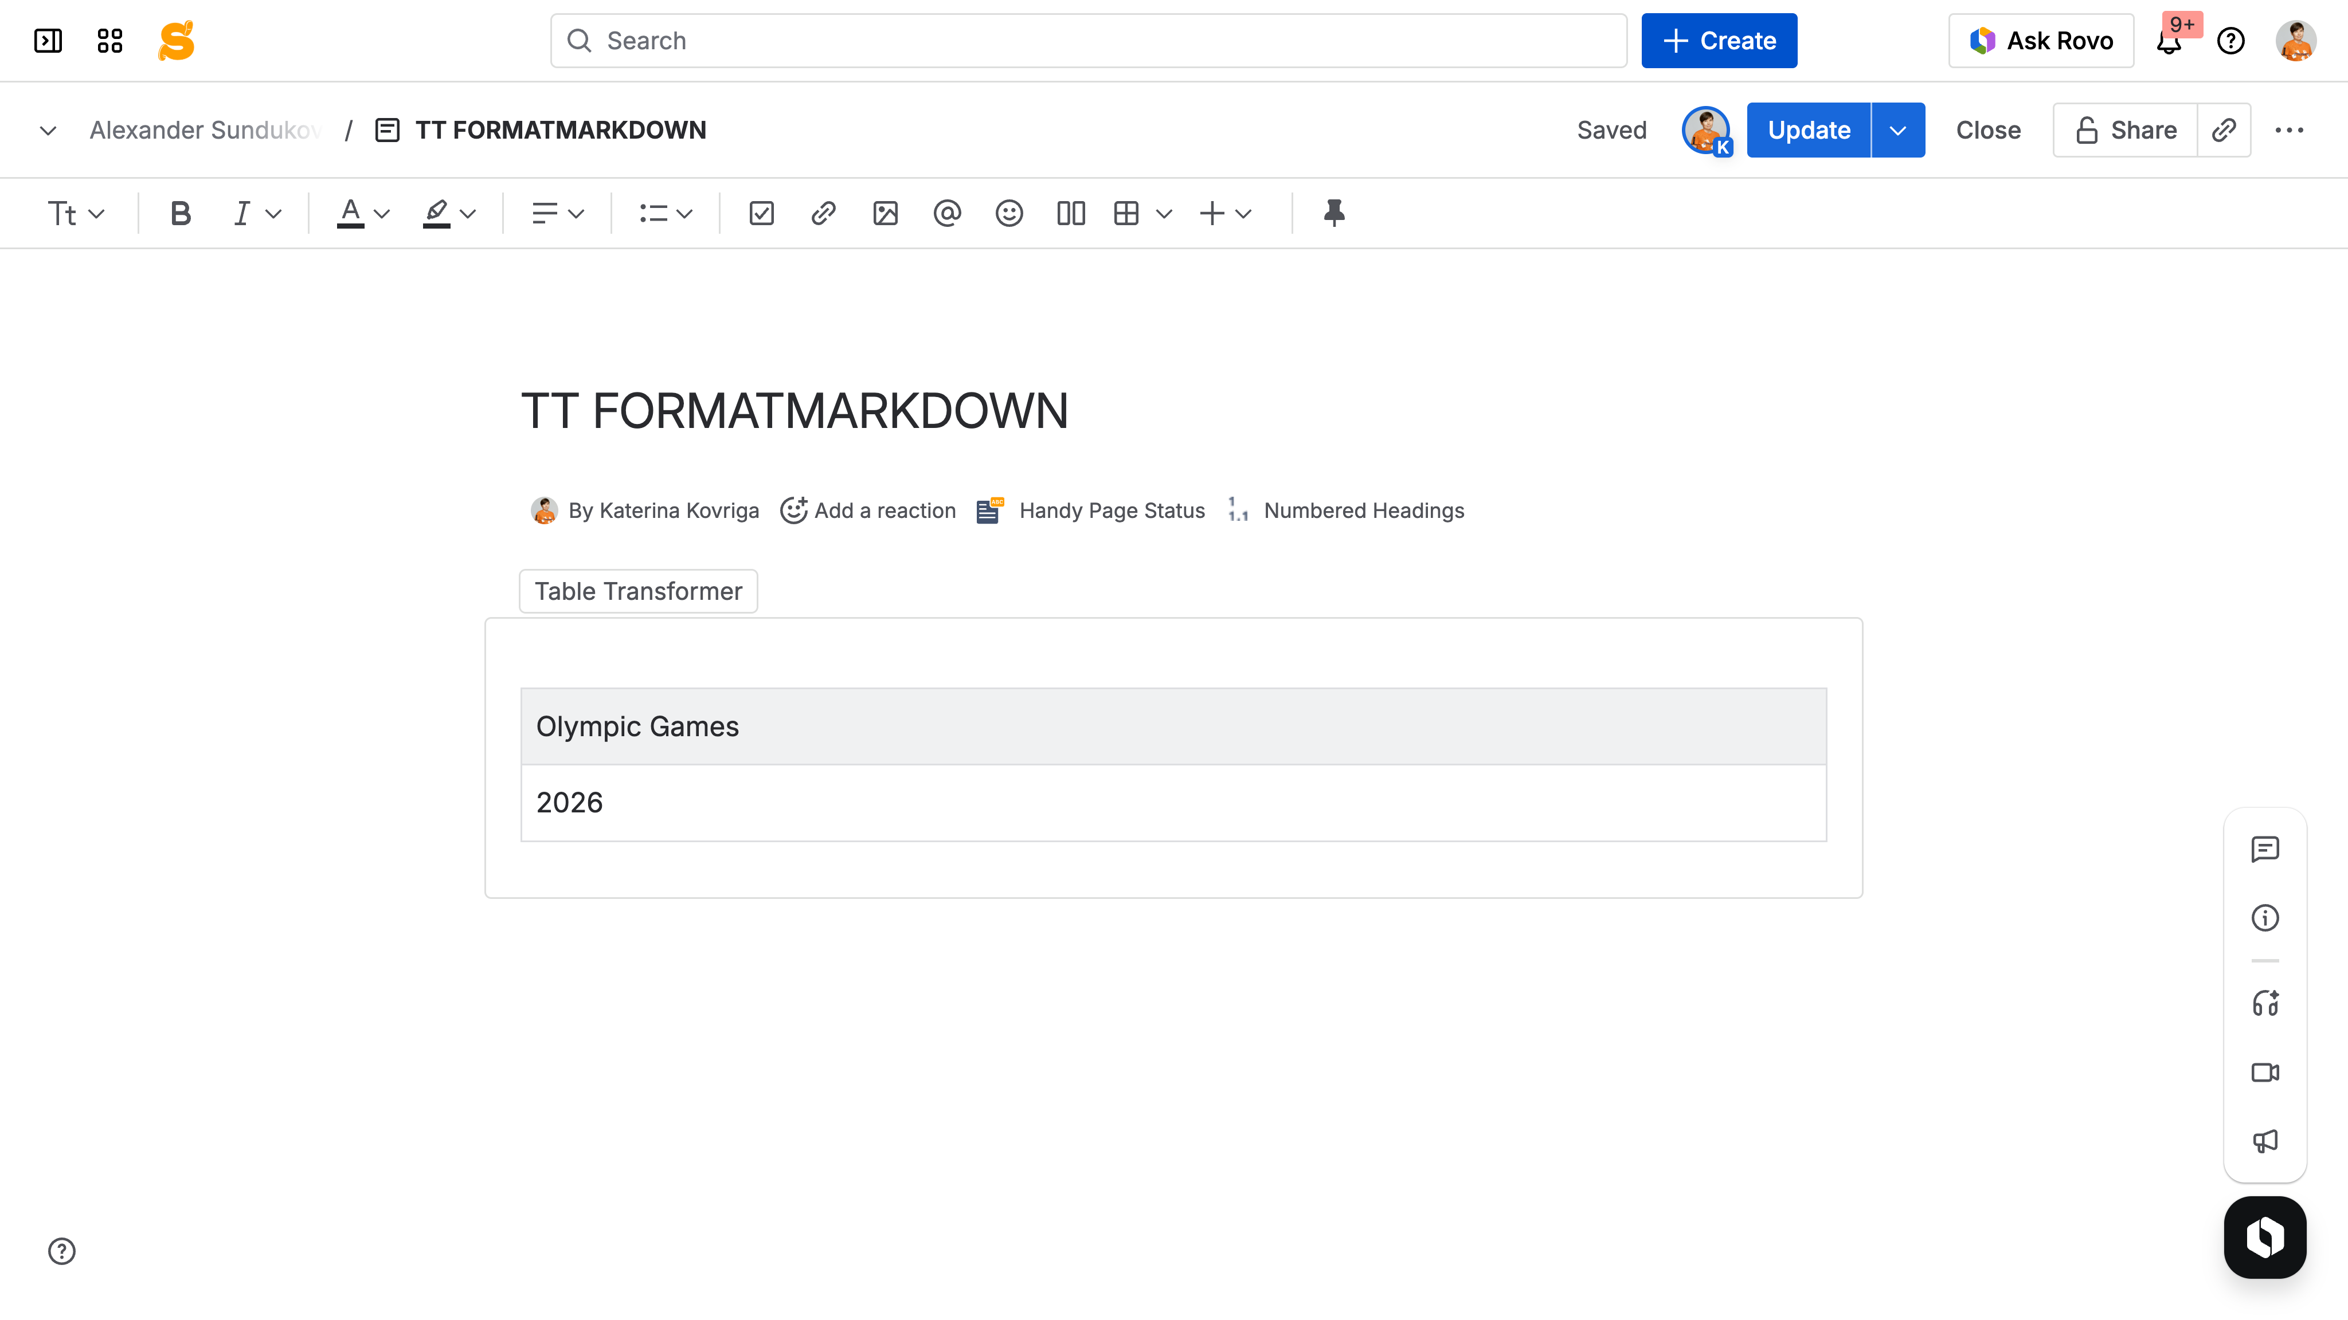The image size is (2348, 1320).
Task: Click the insert link icon
Action: click(823, 213)
